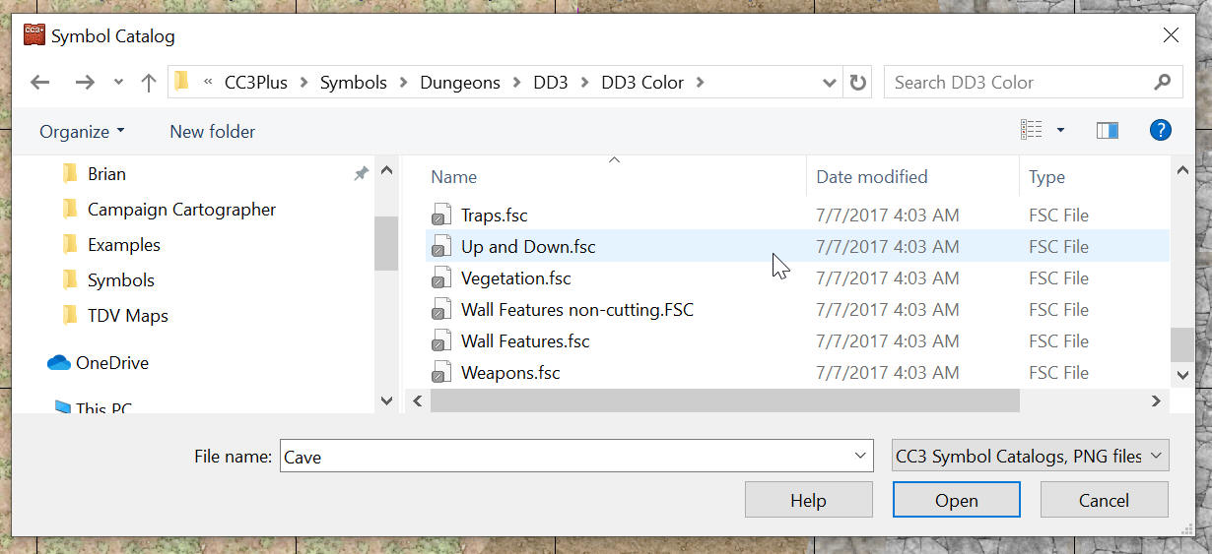Sort by Date modified column header
This screenshot has width=1212, height=554.
click(872, 177)
